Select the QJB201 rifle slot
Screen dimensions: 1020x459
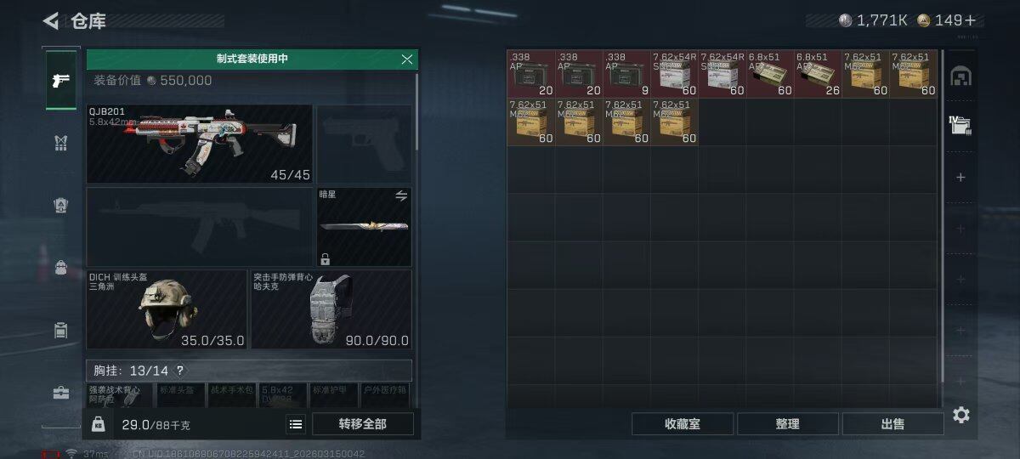pos(200,144)
